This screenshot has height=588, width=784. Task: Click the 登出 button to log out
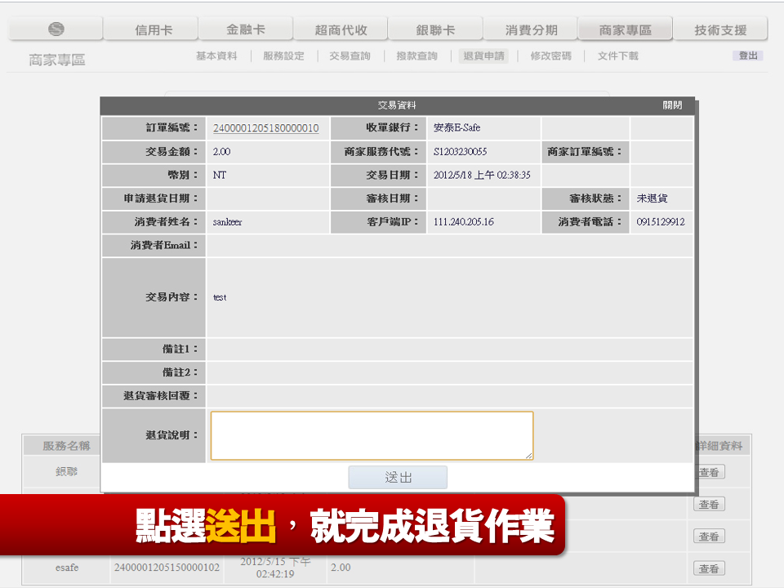747,56
